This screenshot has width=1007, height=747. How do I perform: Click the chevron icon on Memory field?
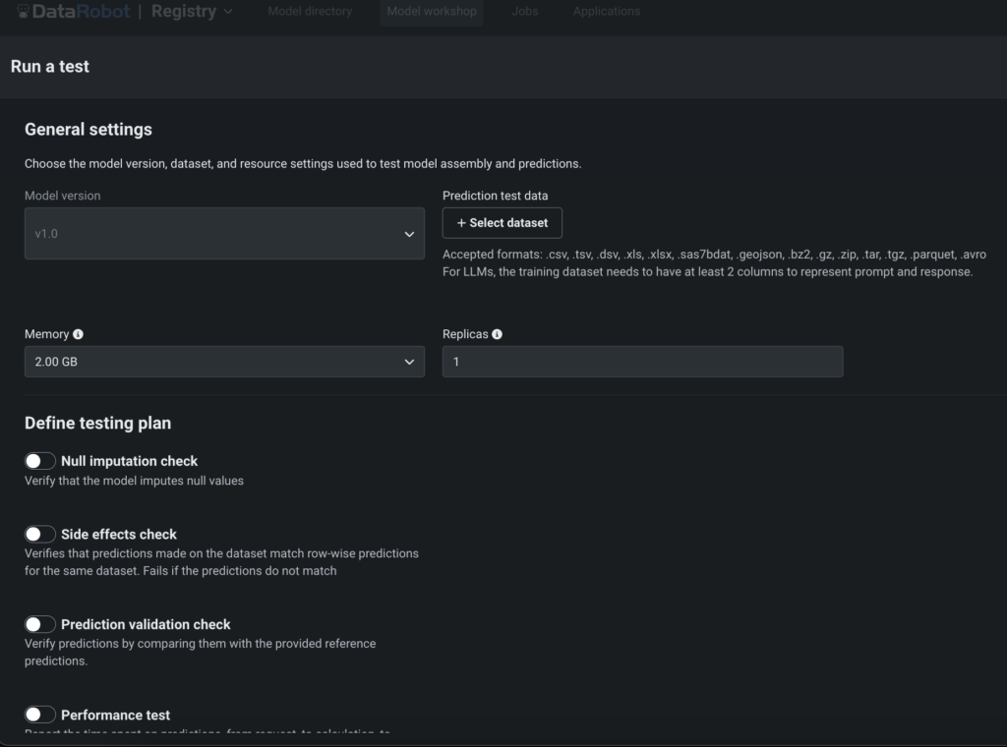pyautogui.click(x=410, y=361)
